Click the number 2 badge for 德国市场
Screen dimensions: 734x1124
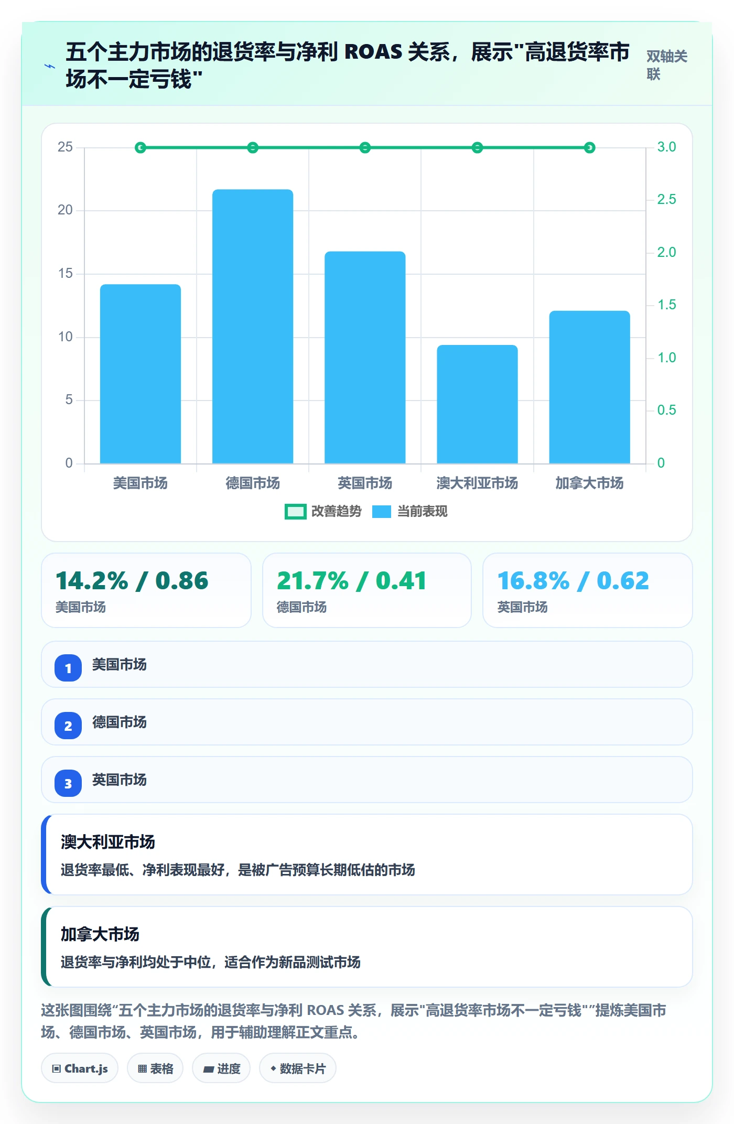tap(68, 726)
